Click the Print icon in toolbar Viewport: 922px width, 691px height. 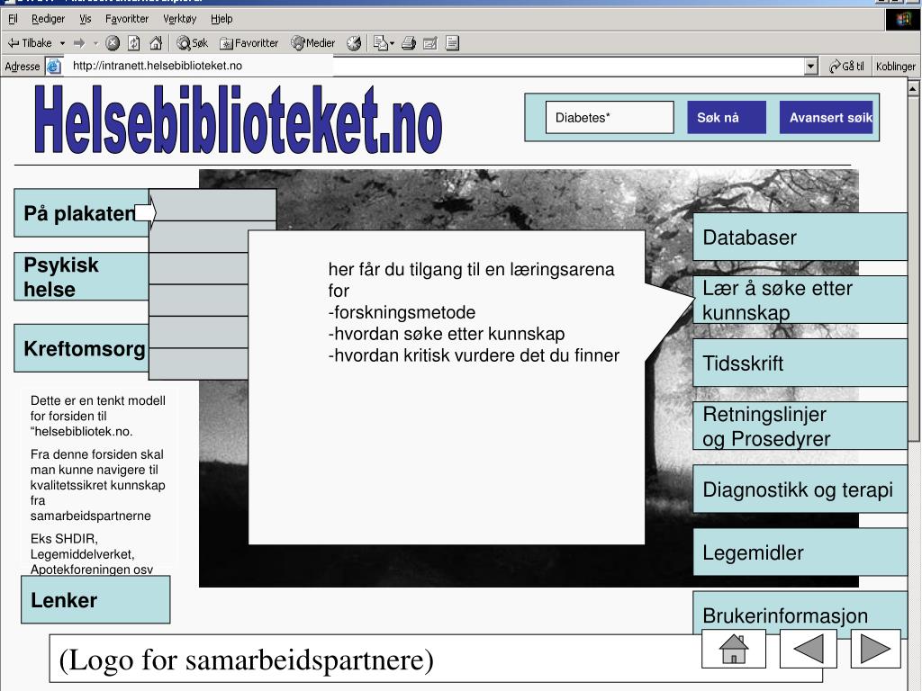pos(409,43)
